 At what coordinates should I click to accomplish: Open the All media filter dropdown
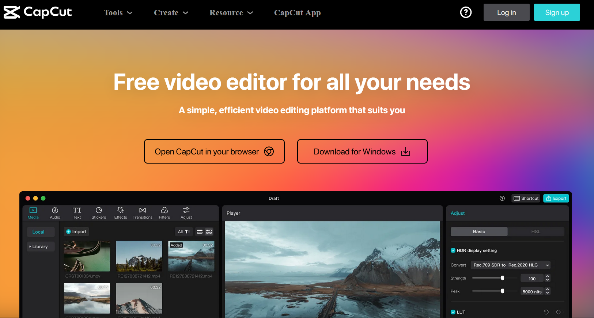tap(184, 232)
